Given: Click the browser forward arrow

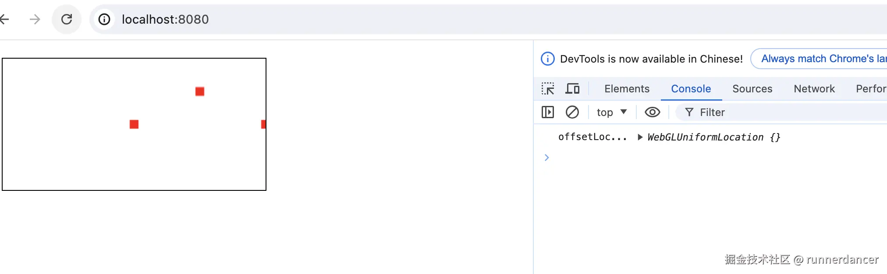Looking at the screenshot, I should pyautogui.click(x=35, y=19).
